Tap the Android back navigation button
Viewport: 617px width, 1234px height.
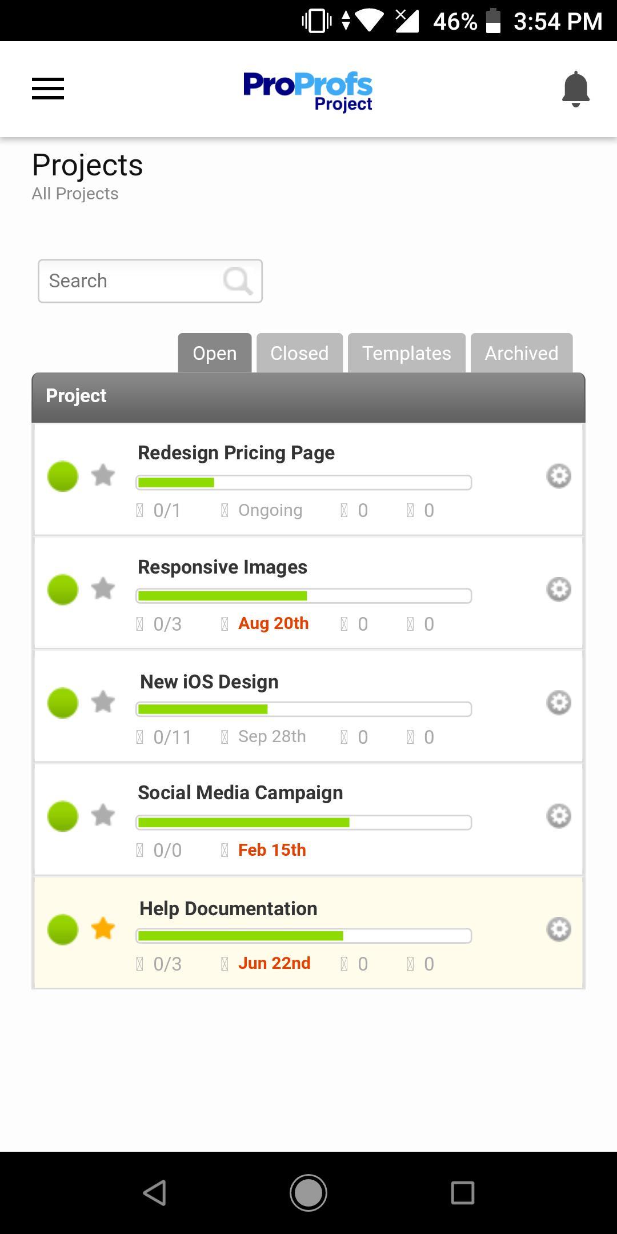[154, 1193]
